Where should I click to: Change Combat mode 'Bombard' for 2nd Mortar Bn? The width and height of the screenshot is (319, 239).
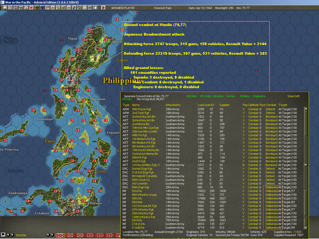tap(271, 124)
